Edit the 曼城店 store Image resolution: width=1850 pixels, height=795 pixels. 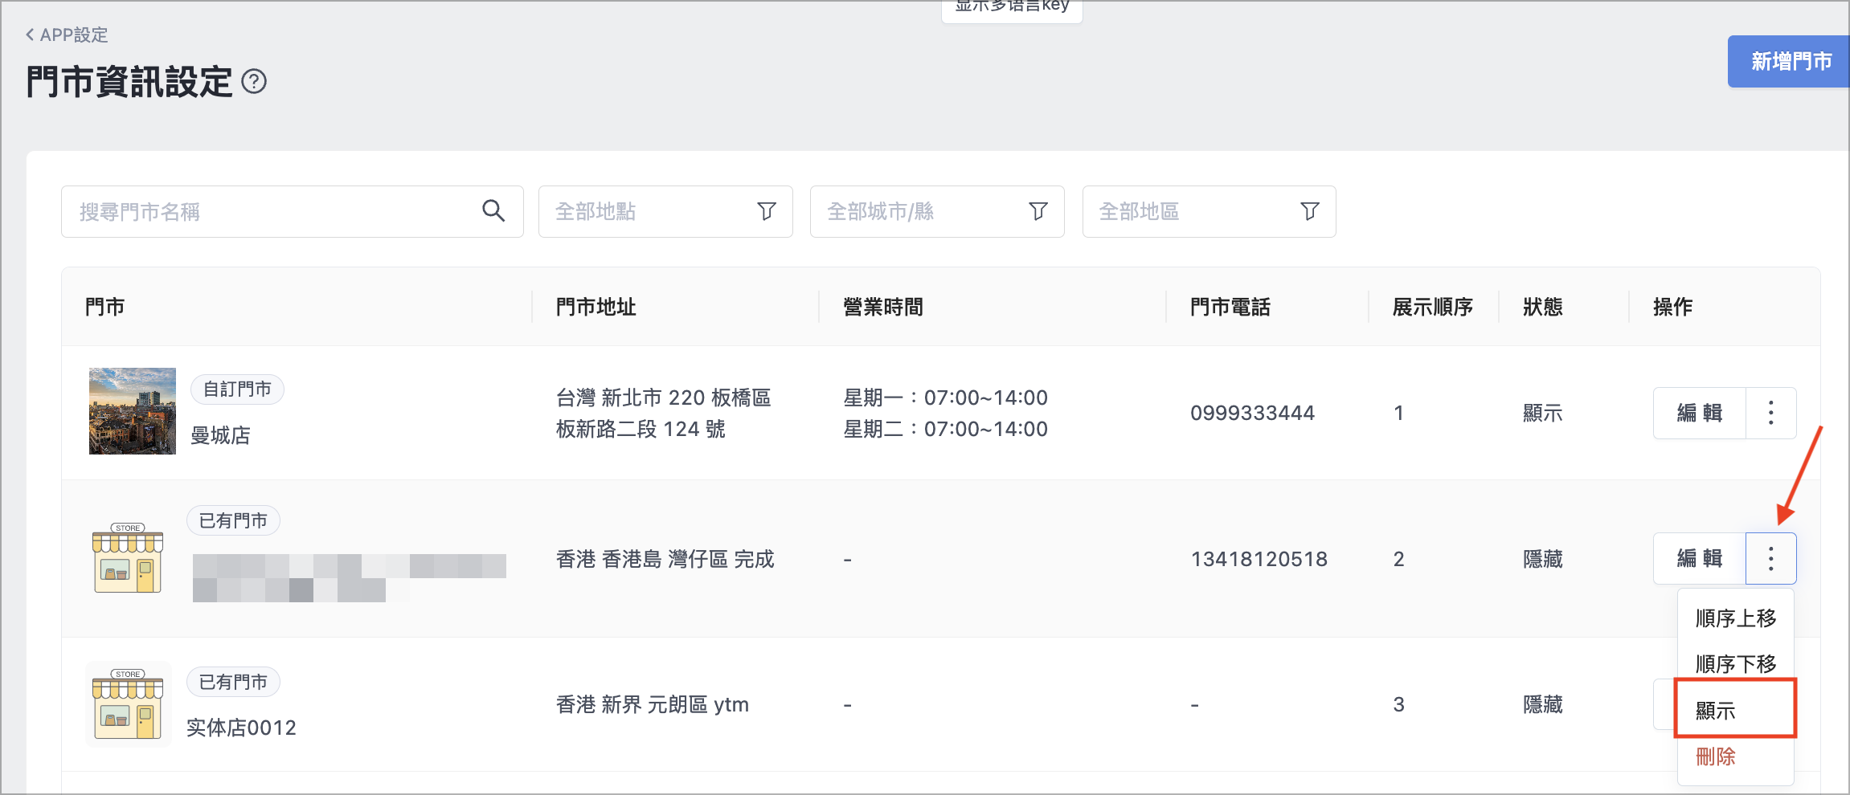pyautogui.click(x=1699, y=413)
